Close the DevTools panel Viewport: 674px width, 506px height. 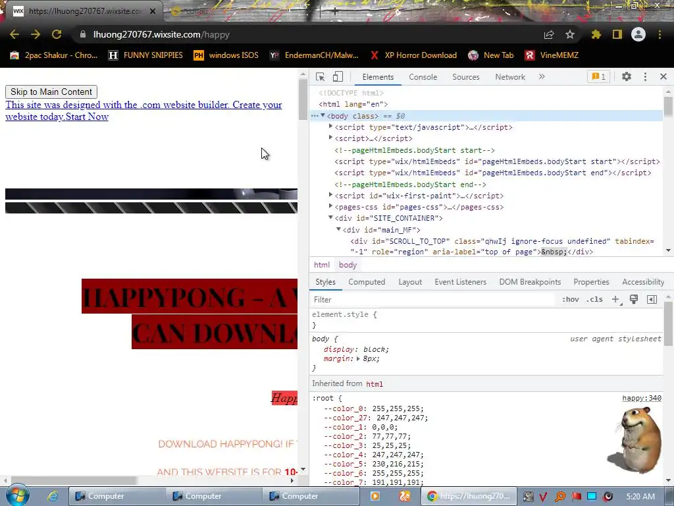pos(663,76)
